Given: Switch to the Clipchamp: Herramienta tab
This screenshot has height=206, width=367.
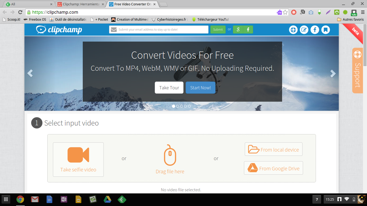Looking at the screenshot, I should [x=81, y=4].
